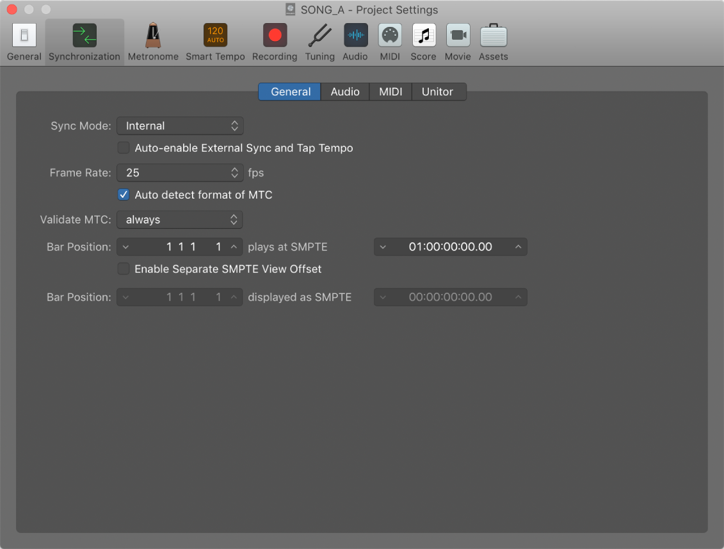Select the Tuning fork icon
This screenshot has height=549, width=724.
click(319, 40)
